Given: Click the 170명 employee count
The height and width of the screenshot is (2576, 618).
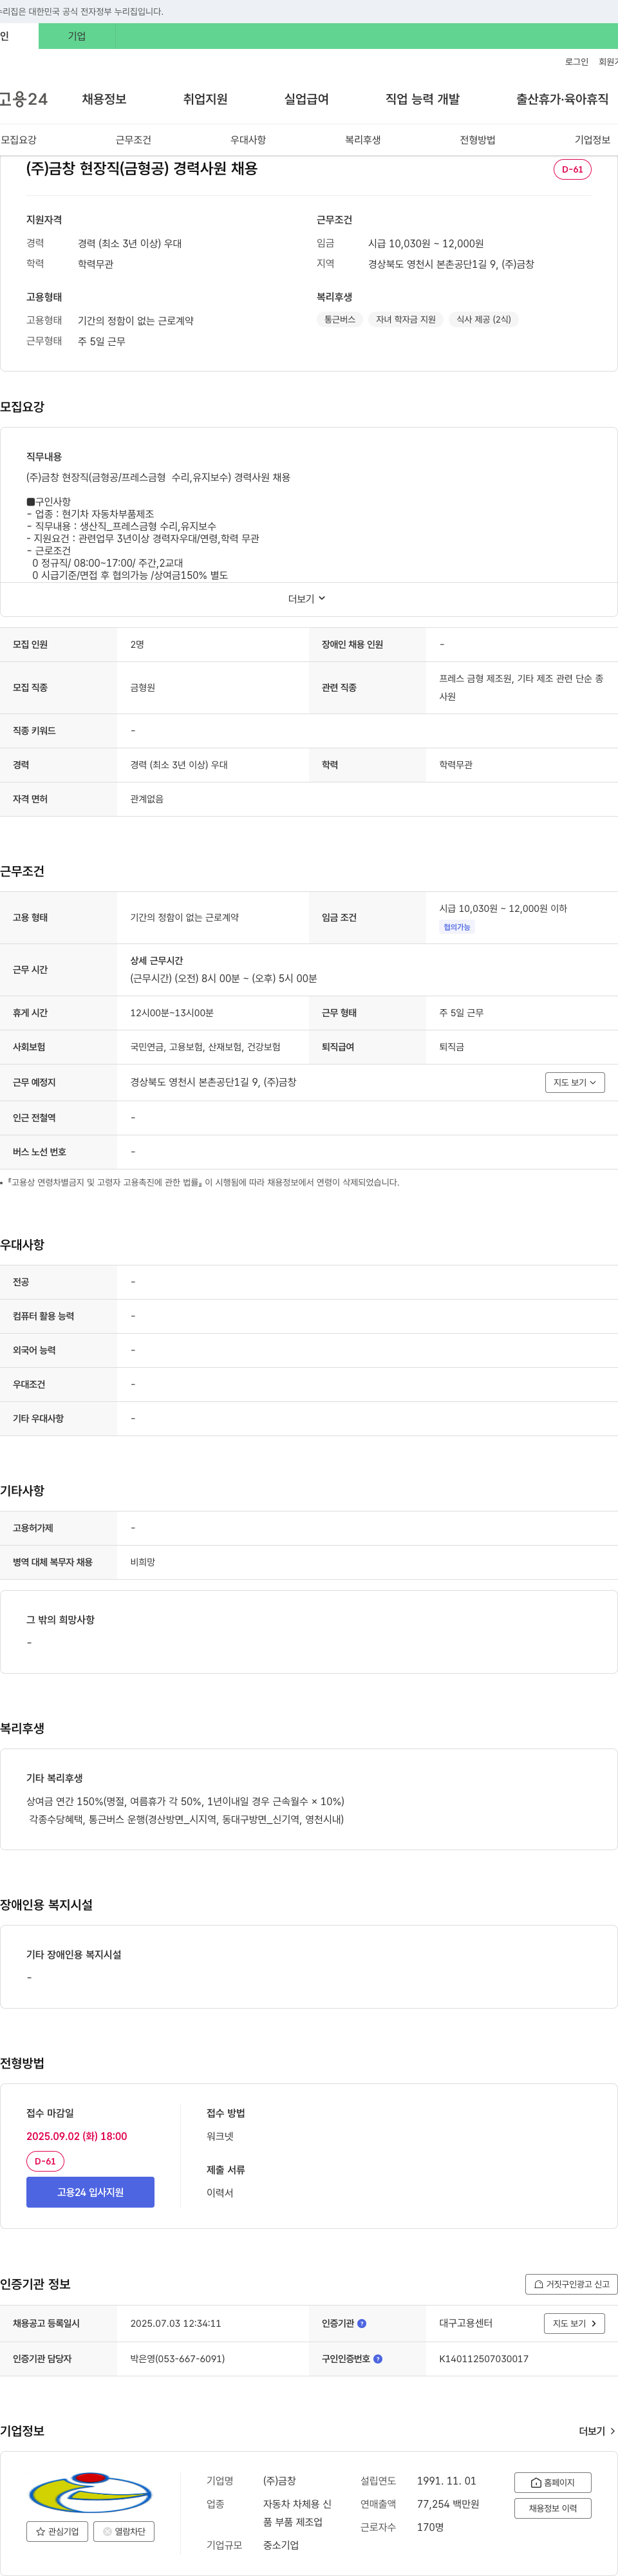Looking at the screenshot, I should (431, 2527).
